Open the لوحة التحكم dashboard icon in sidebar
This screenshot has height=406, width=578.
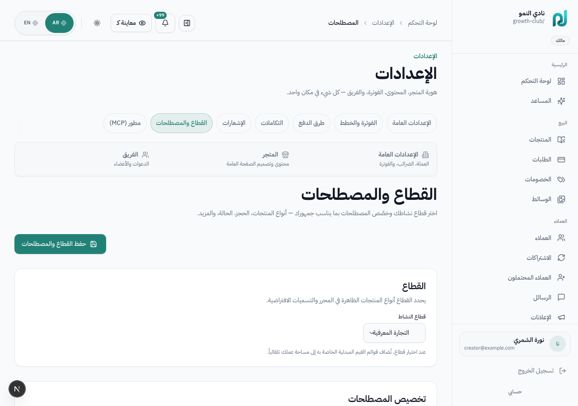tap(561, 81)
